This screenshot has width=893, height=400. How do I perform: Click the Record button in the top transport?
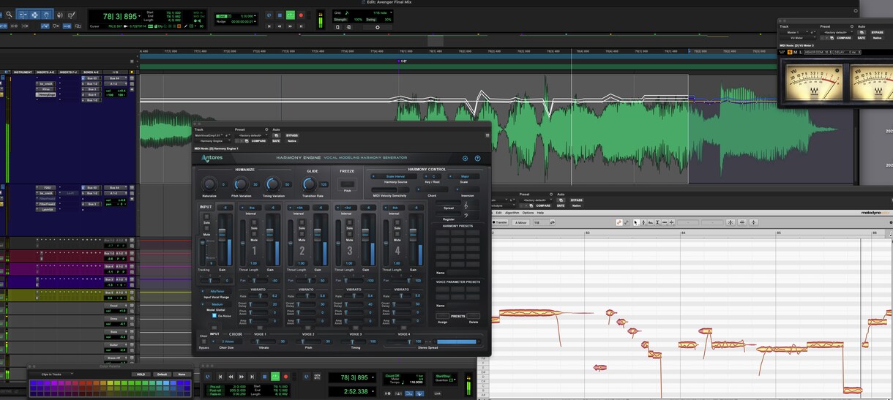[x=301, y=15]
